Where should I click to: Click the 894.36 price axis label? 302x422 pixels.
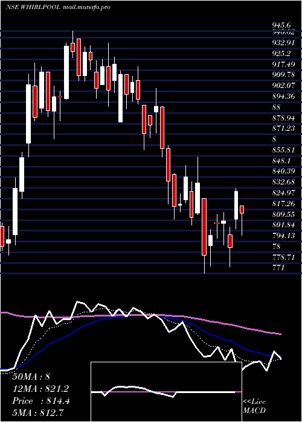click(283, 96)
